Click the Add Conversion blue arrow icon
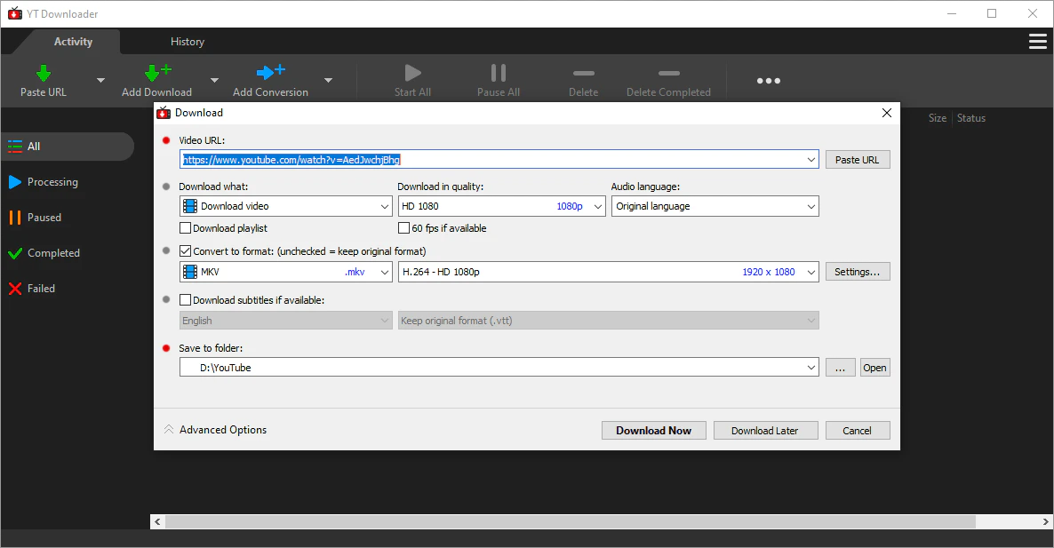1054x548 pixels. (x=270, y=74)
